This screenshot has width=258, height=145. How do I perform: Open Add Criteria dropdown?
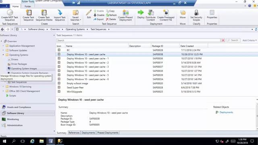coord(250,40)
